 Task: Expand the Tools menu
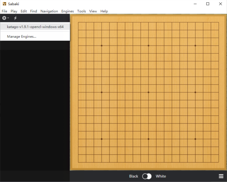click(x=82, y=11)
